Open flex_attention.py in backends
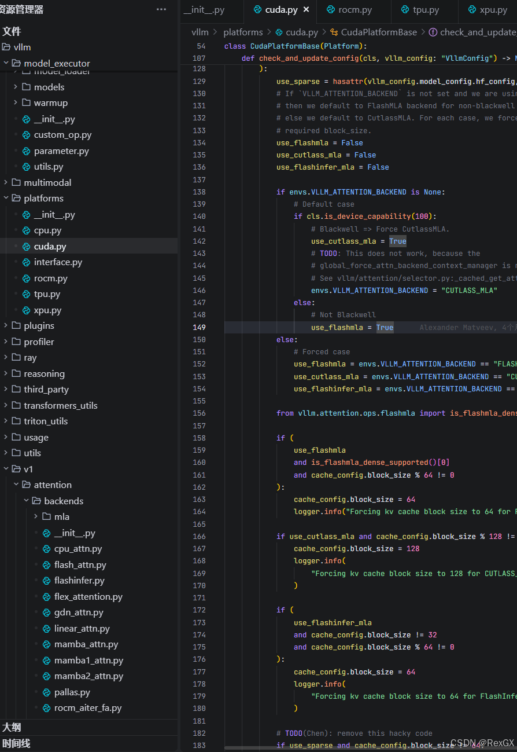 click(88, 597)
